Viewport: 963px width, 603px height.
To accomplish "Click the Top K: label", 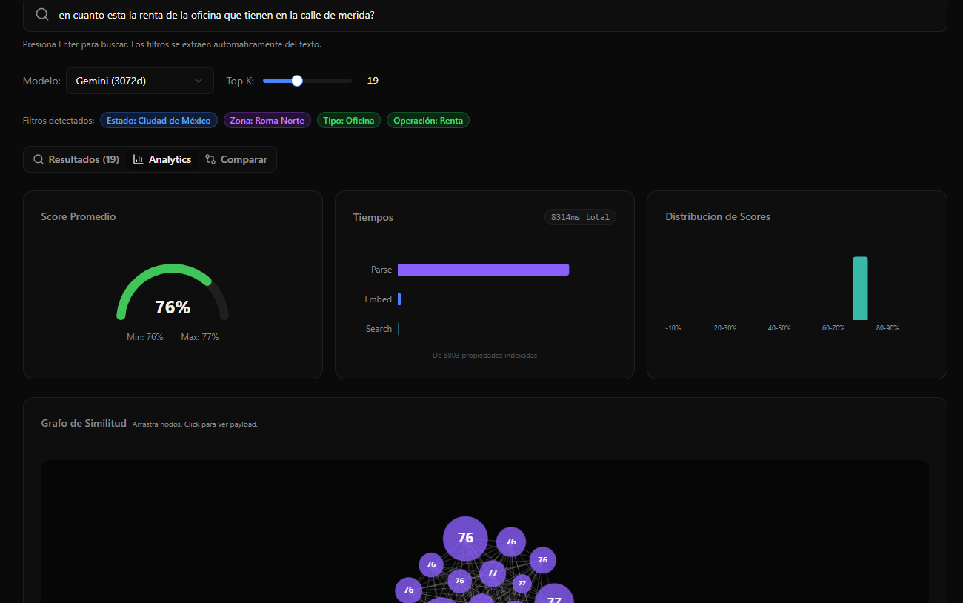I will pyautogui.click(x=240, y=81).
